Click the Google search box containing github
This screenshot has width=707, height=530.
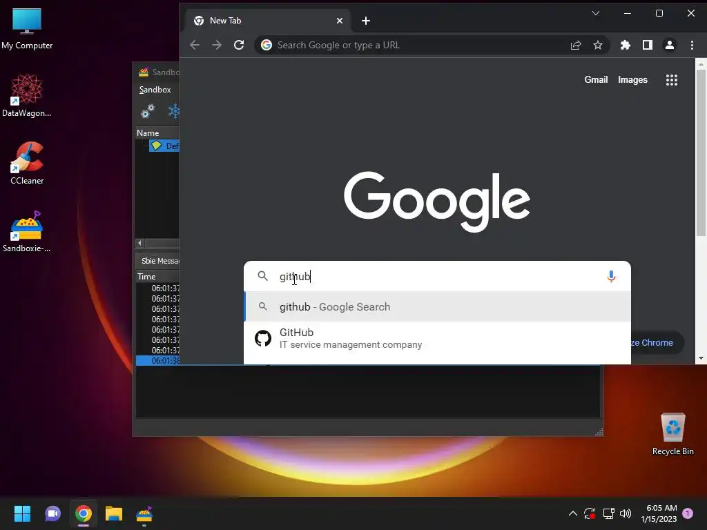pos(437,276)
